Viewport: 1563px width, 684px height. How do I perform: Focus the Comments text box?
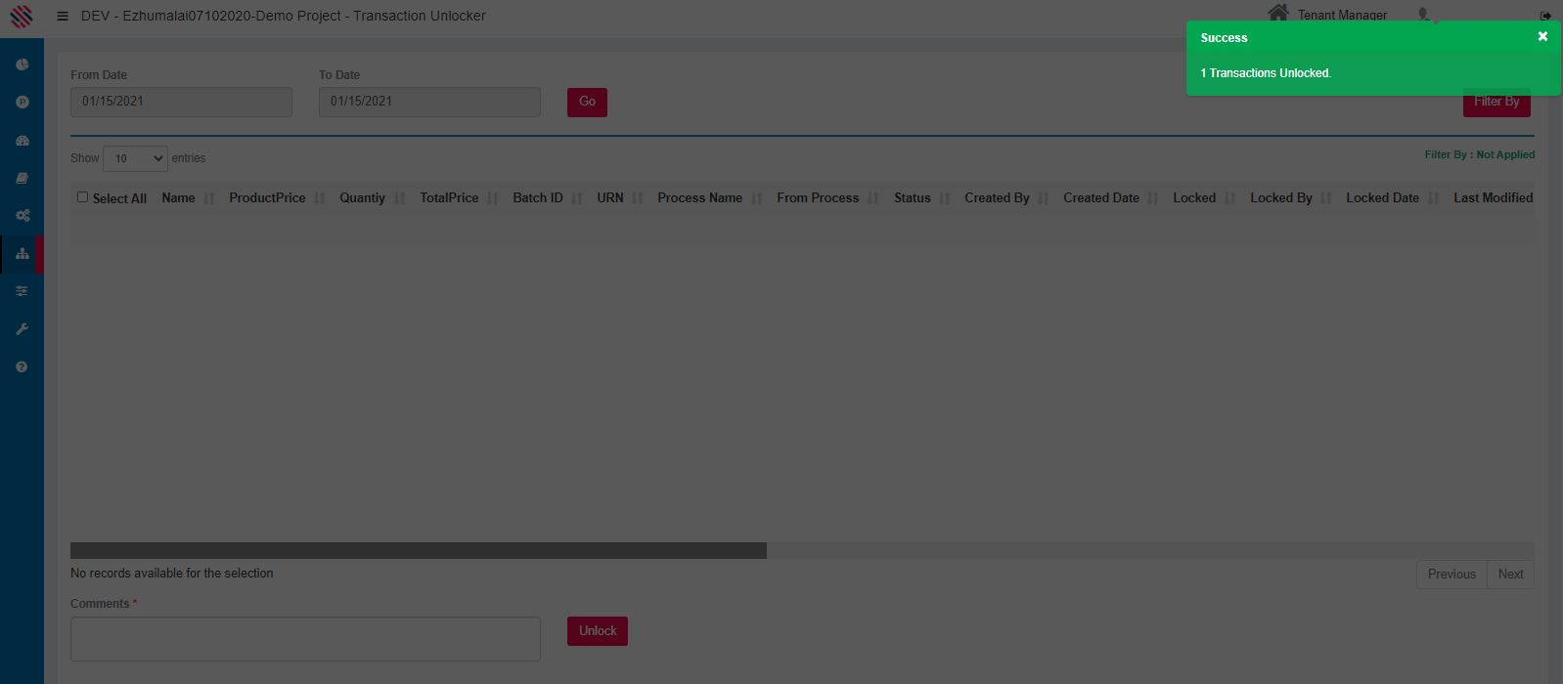pos(305,639)
